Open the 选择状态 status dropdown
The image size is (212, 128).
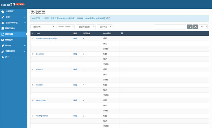(105, 27)
